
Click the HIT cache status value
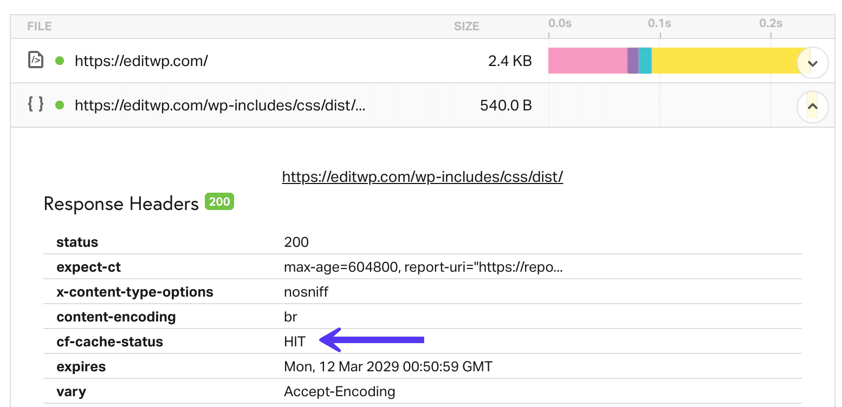[x=295, y=342]
